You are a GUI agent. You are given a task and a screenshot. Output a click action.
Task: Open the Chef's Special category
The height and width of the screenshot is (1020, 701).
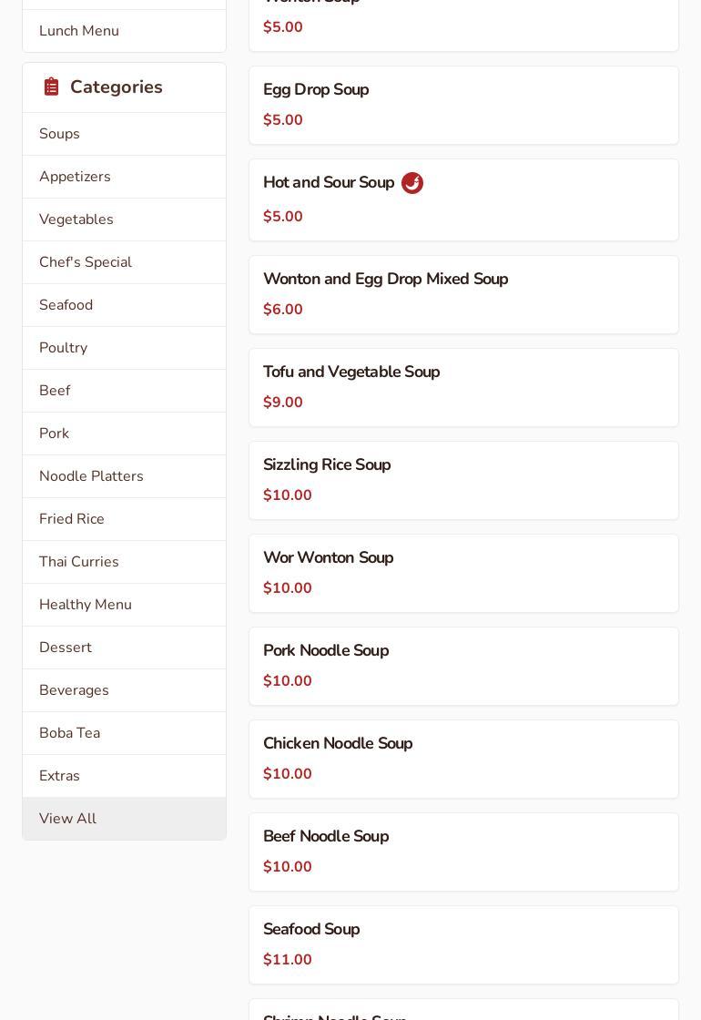[x=86, y=262]
